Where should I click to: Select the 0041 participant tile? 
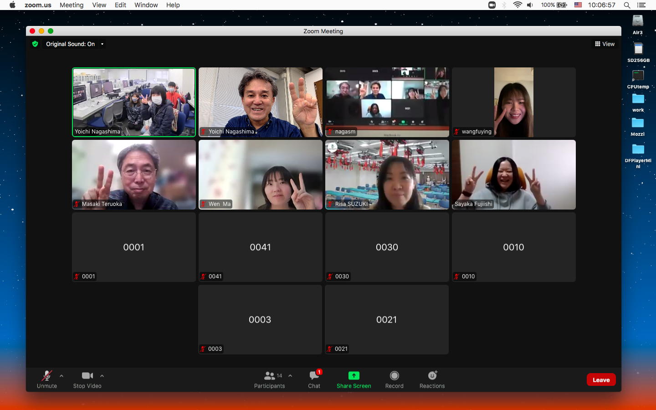point(261,247)
